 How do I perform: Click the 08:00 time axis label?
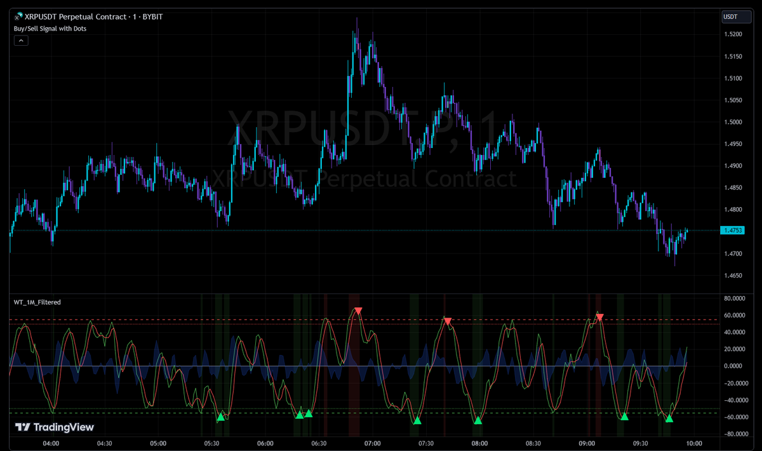pos(479,443)
